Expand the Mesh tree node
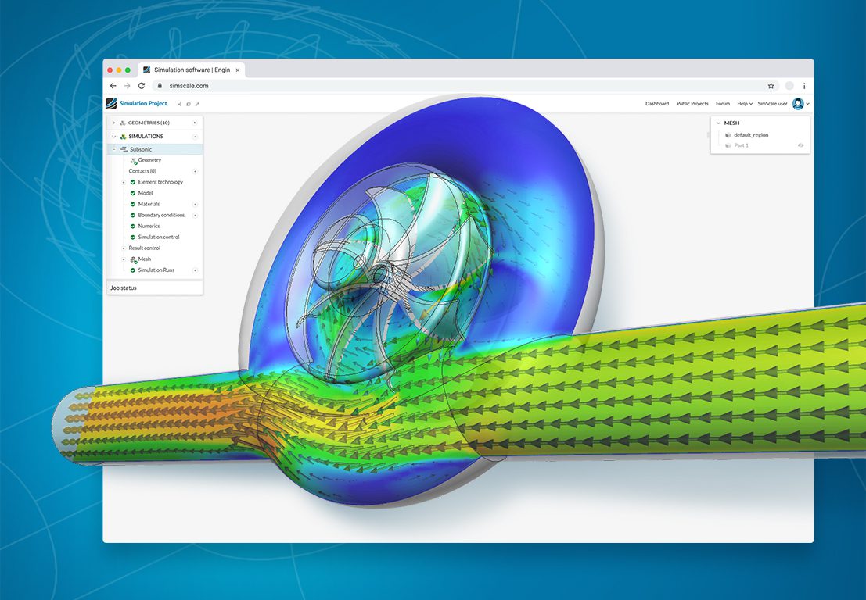Screen dimensions: 866x600 (x=123, y=259)
